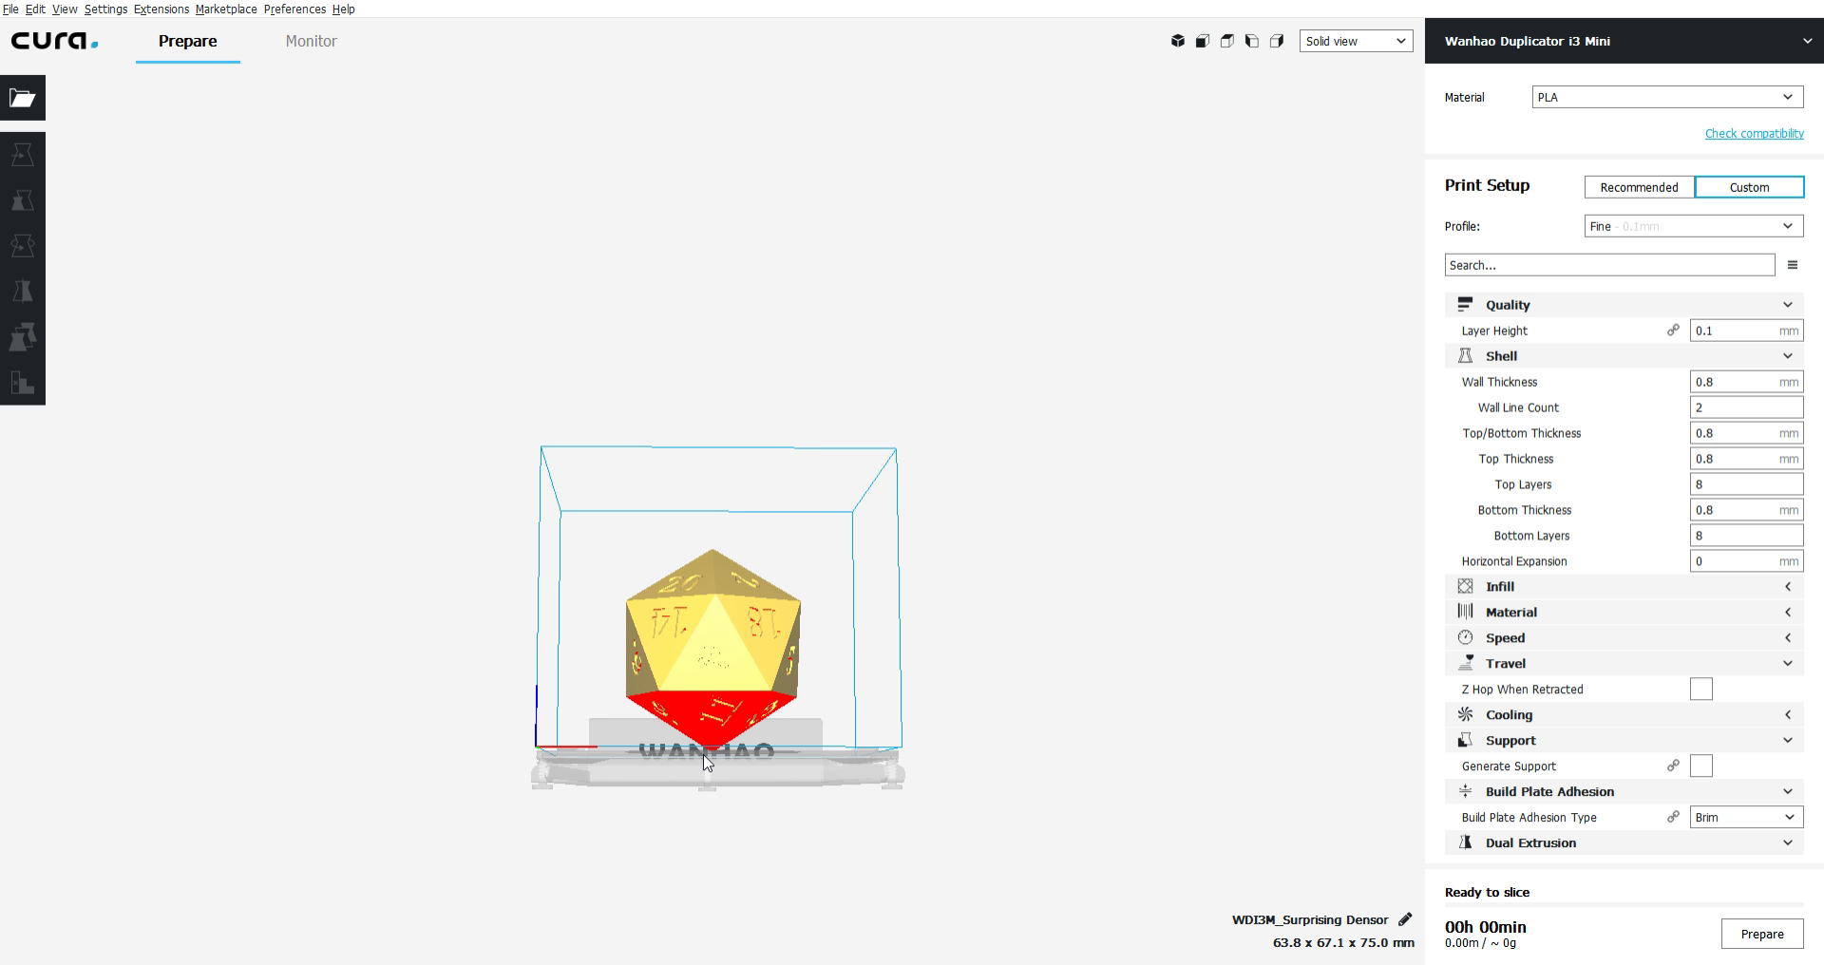Enable Z Hop When Retracted checkbox
Image resolution: width=1824 pixels, height=965 pixels.
coord(1701,690)
